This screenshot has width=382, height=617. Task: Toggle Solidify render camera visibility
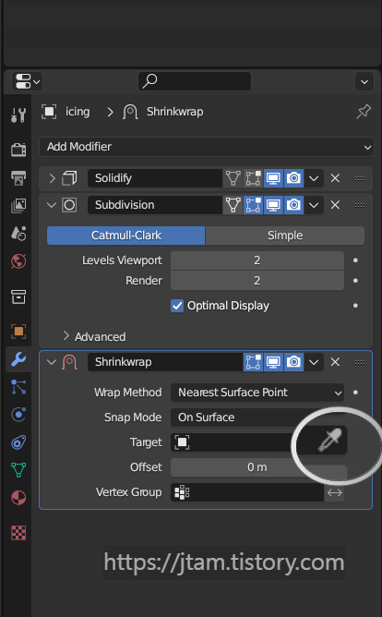point(293,178)
